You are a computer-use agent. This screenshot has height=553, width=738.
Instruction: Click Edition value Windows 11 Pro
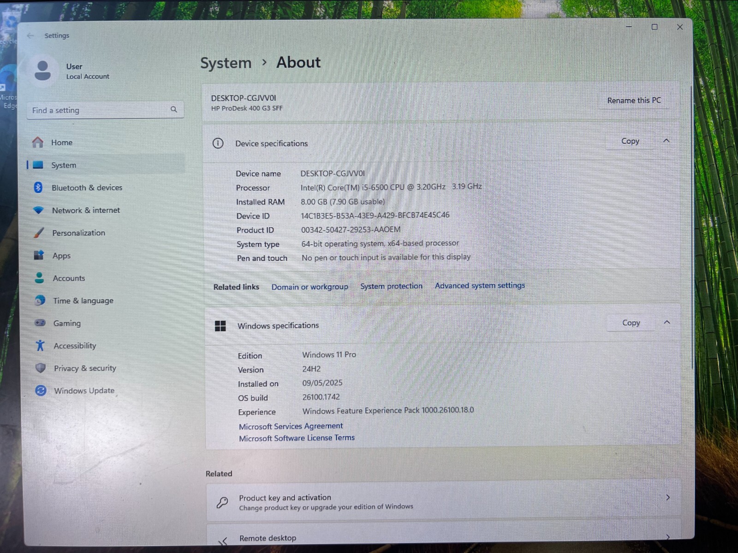(x=329, y=354)
